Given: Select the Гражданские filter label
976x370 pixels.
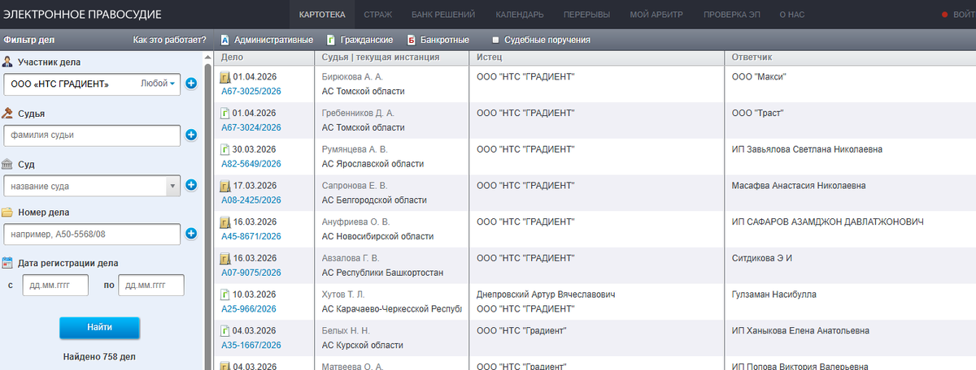Looking at the screenshot, I should coord(367,40).
